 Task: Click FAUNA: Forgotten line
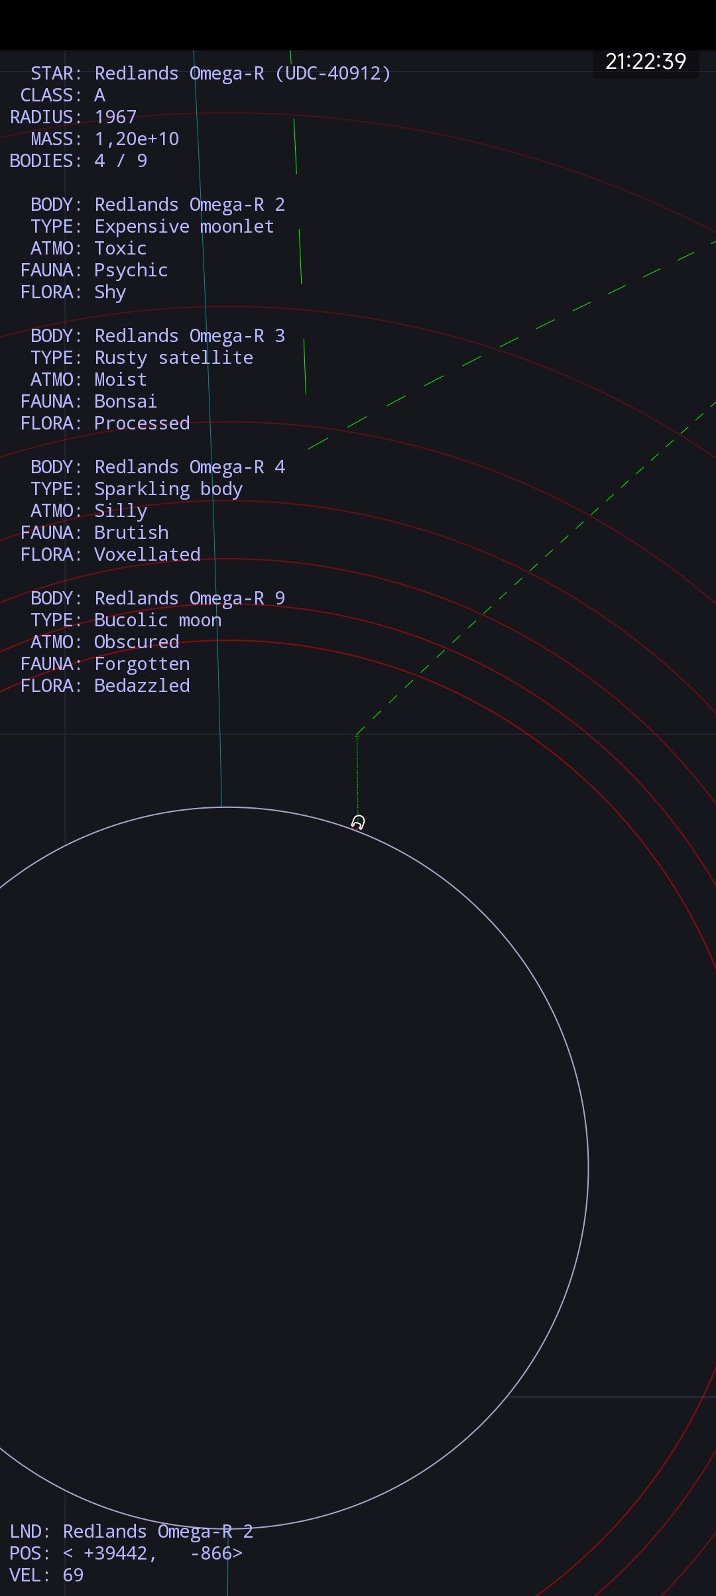click(x=105, y=663)
